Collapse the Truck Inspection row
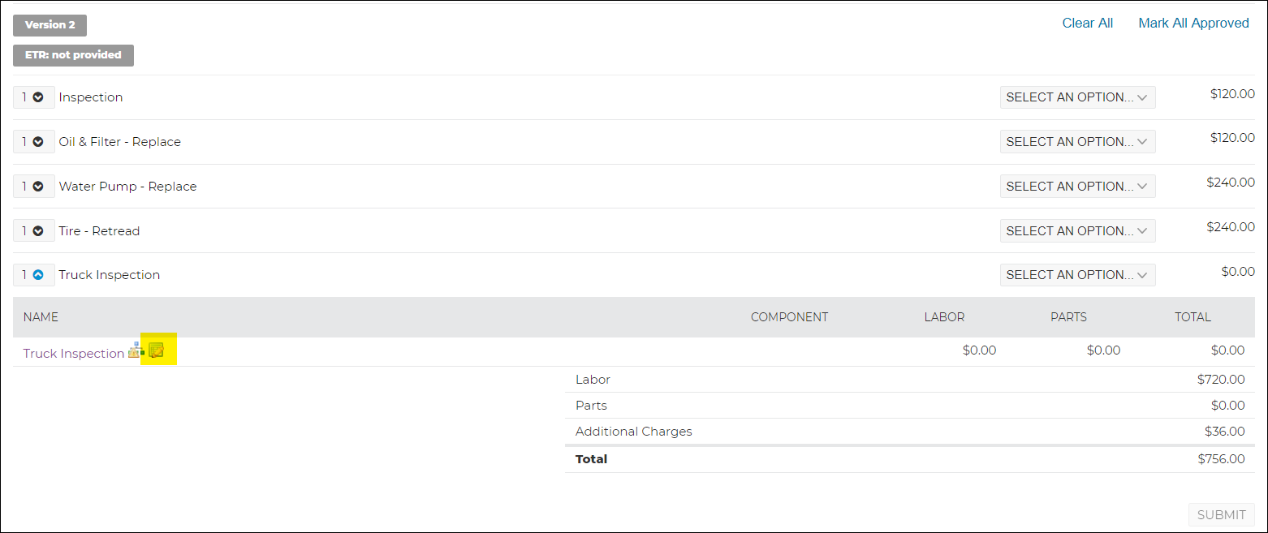1268x533 pixels. [x=38, y=275]
